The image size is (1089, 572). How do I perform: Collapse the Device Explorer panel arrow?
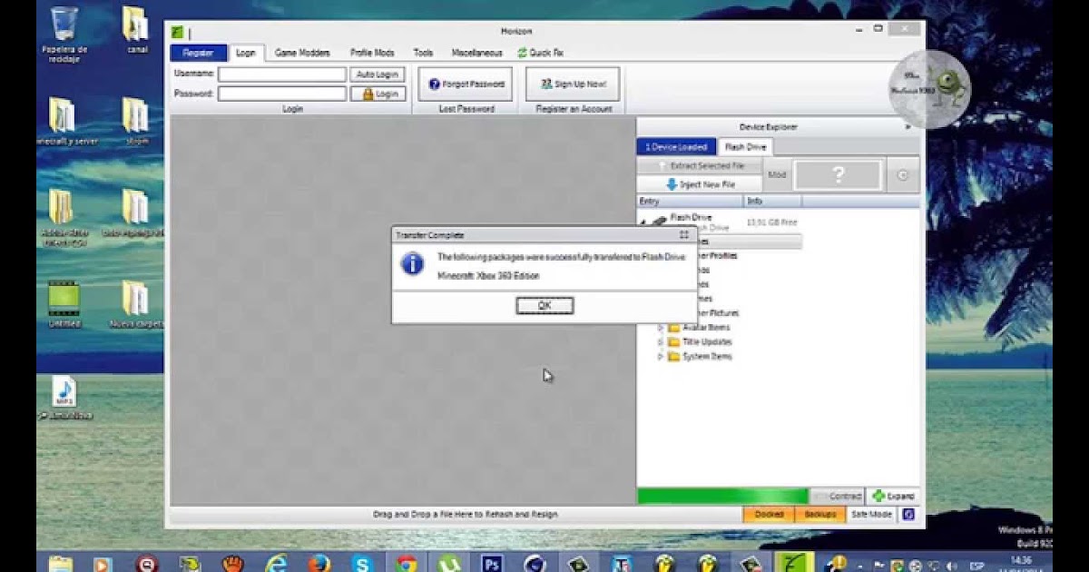pyautogui.click(x=907, y=127)
